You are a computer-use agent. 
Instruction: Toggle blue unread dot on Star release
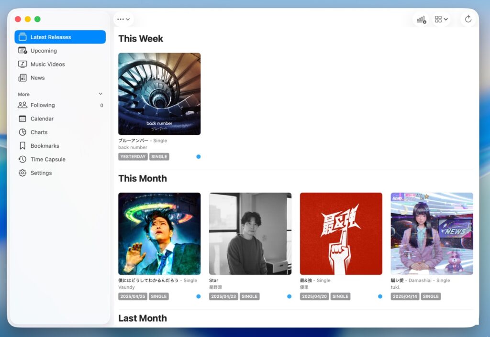(x=289, y=296)
